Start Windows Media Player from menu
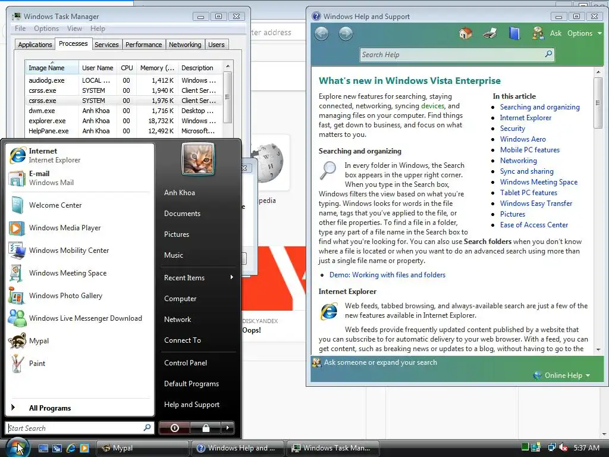 (80, 228)
